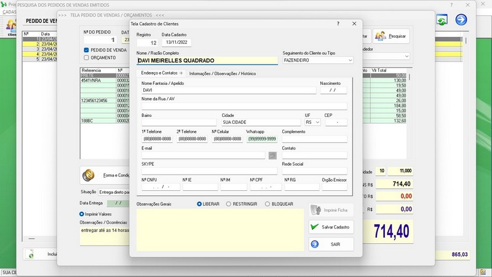Viewport: 492px width, 277px height.
Task: Click the Nº RG field
Action: (x=302, y=187)
